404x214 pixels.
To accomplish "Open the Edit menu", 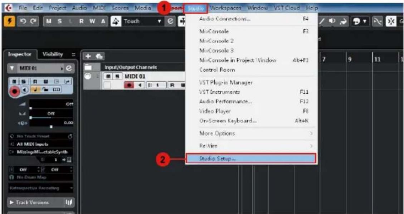I will pos(38,8).
